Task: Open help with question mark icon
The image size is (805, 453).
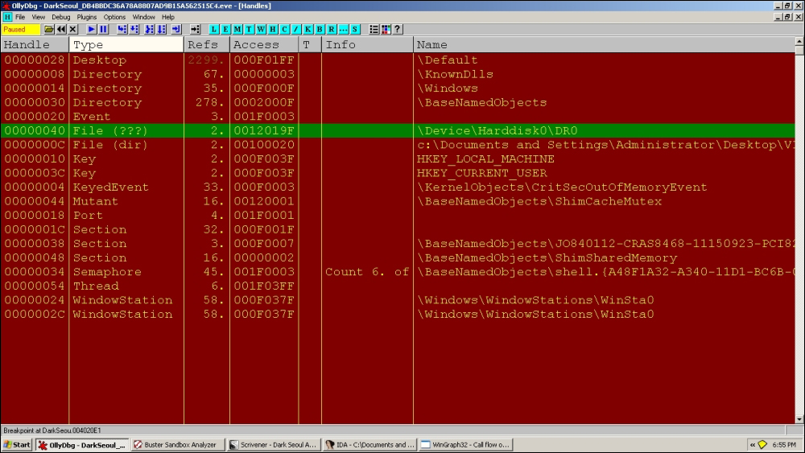Action: [398, 29]
